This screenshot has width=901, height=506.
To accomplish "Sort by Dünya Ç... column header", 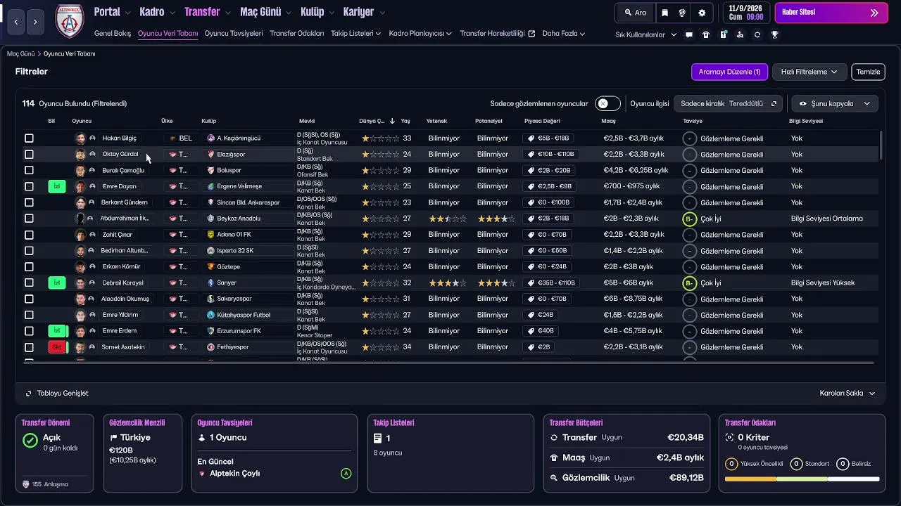I will pos(377,121).
